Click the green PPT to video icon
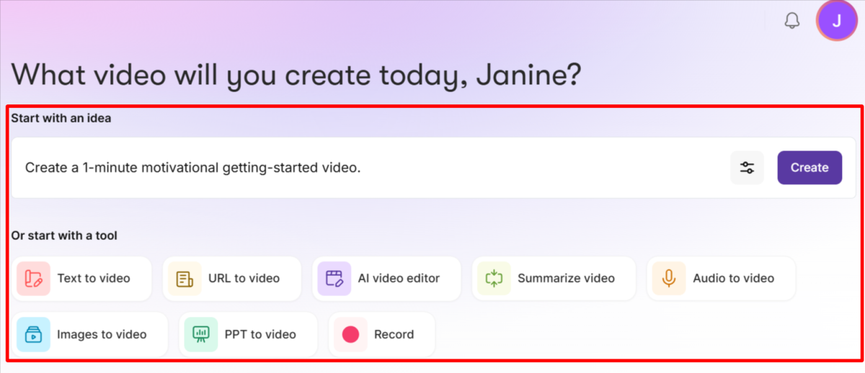Image resolution: width=865 pixels, height=373 pixels. click(x=200, y=334)
